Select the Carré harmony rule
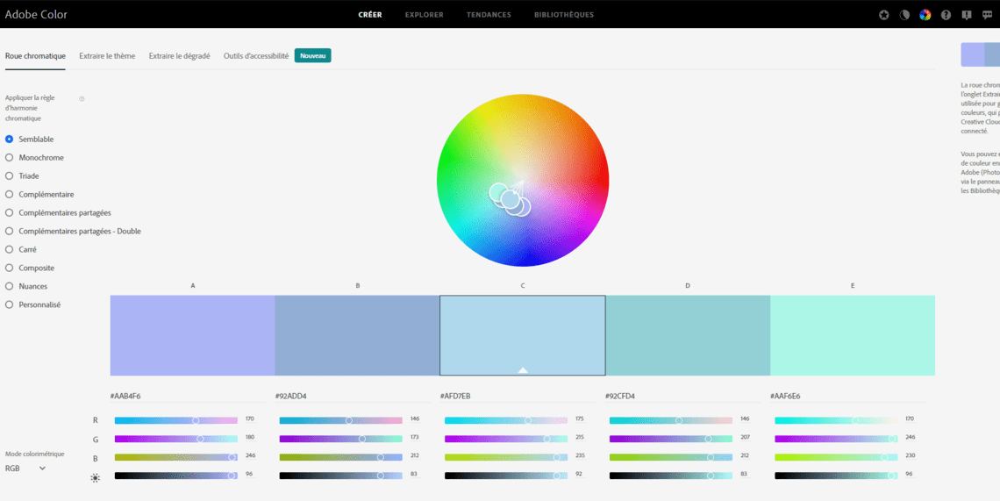 coord(21,249)
